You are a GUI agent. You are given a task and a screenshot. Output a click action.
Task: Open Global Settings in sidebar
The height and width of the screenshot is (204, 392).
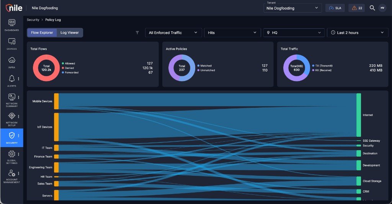[x=12, y=154]
